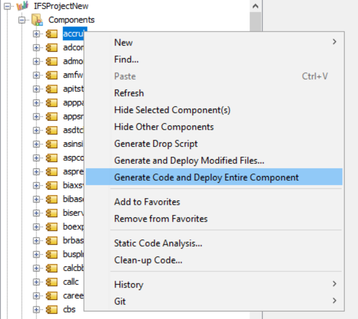Click the accrul component icon

click(x=52, y=34)
